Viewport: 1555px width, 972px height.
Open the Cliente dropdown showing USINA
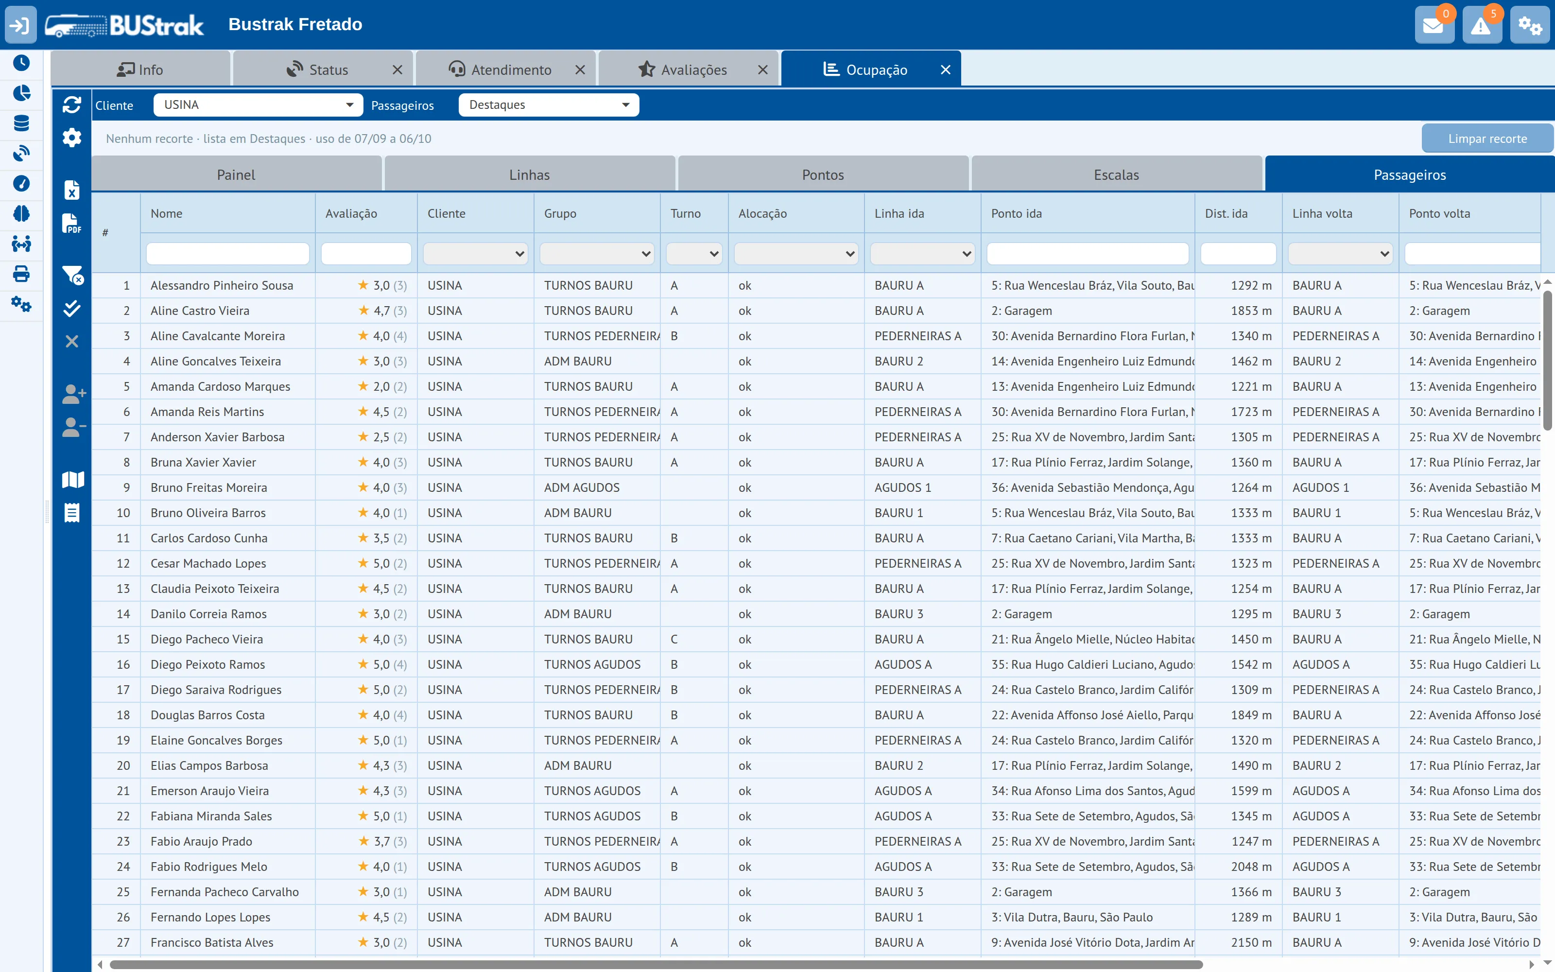pos(259,105)
